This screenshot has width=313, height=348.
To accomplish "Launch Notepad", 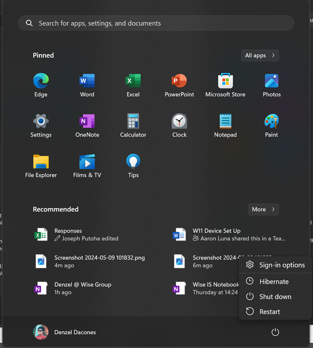I will (x=225, y=125).
